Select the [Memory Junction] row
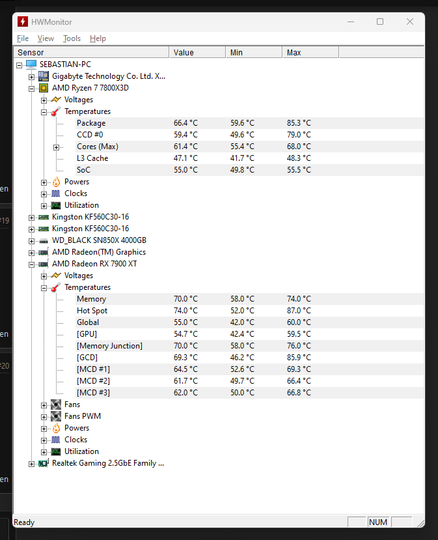The image size is (438, 540). click(x=250, y=346)
